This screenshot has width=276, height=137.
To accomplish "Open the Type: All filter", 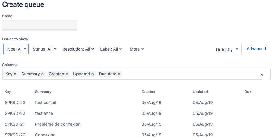I will [16, 49].
